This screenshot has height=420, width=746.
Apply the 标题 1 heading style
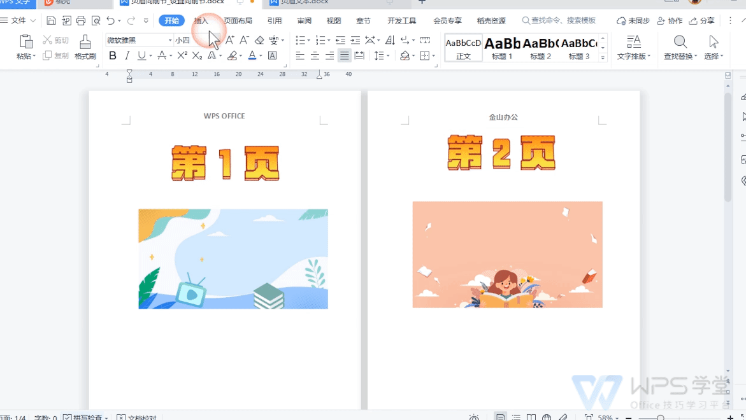tap(502, 48)
